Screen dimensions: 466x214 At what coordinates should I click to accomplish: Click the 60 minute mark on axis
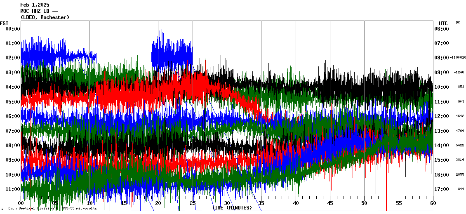point(433,203)
